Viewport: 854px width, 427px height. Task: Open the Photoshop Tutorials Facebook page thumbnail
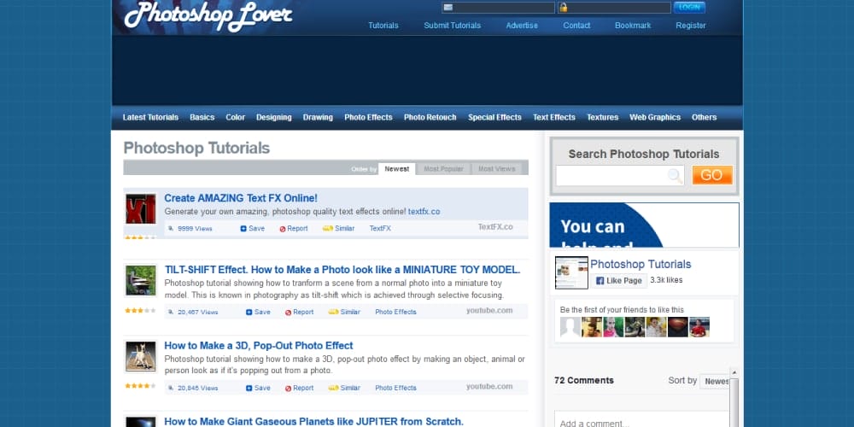(571, 272)
